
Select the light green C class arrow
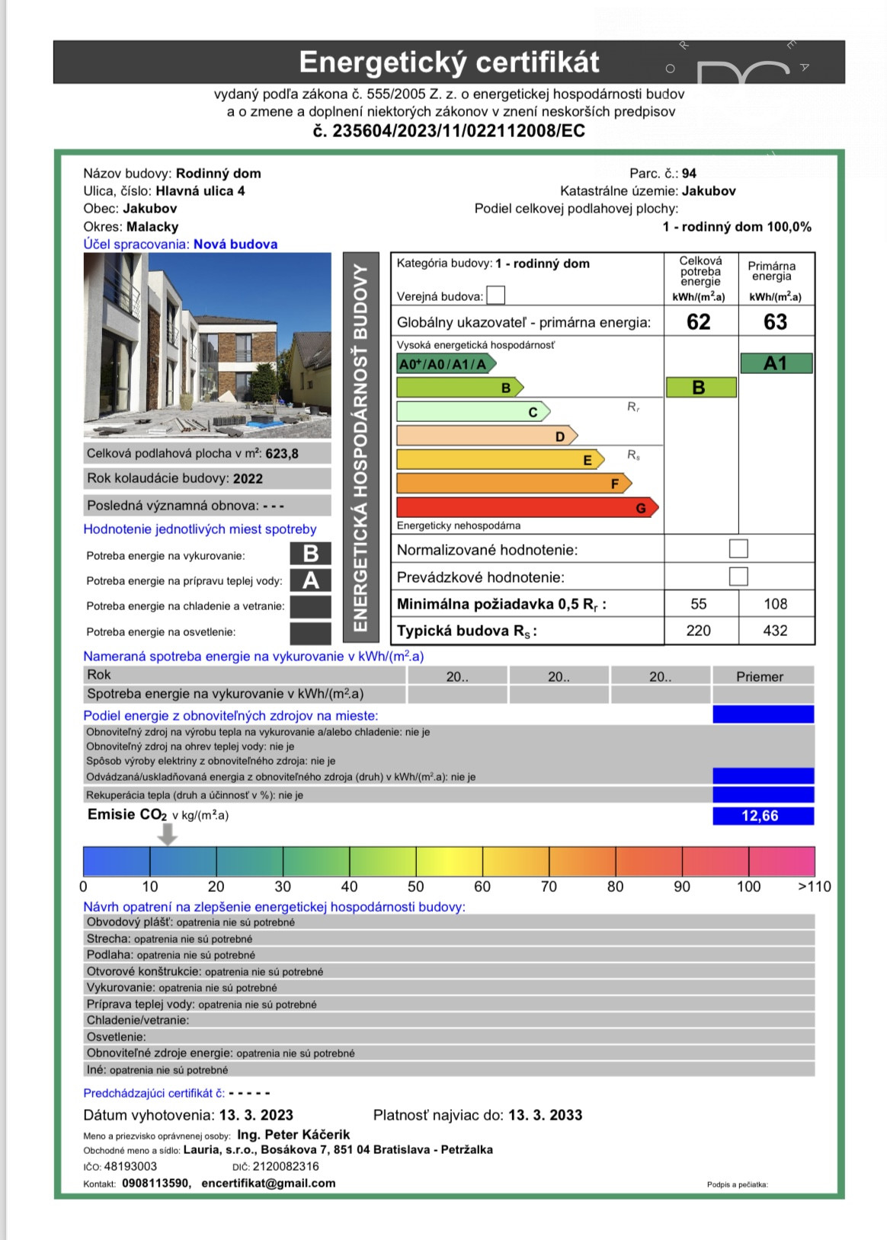click(473, 412)
